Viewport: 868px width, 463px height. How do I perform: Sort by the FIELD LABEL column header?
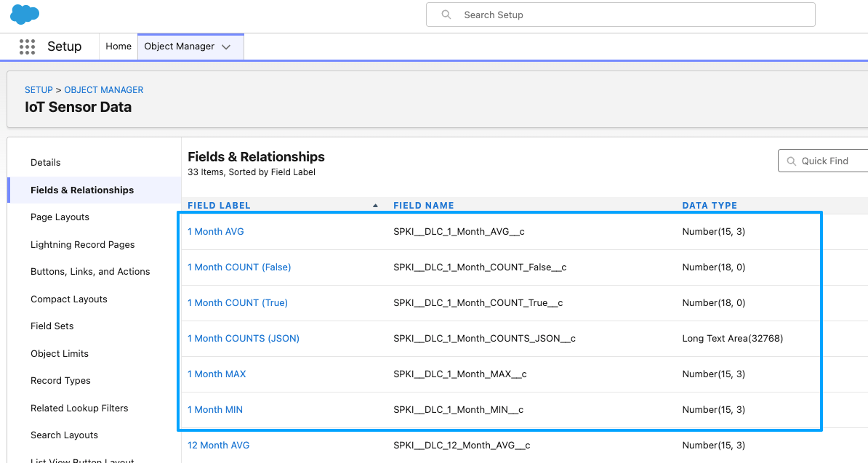[219, 205]
